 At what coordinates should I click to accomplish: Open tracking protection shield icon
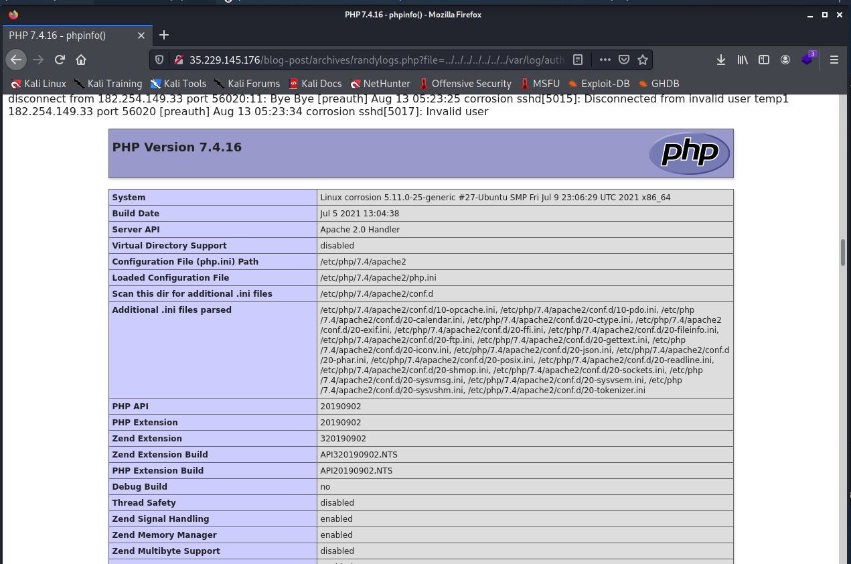[x=159, y=60]
